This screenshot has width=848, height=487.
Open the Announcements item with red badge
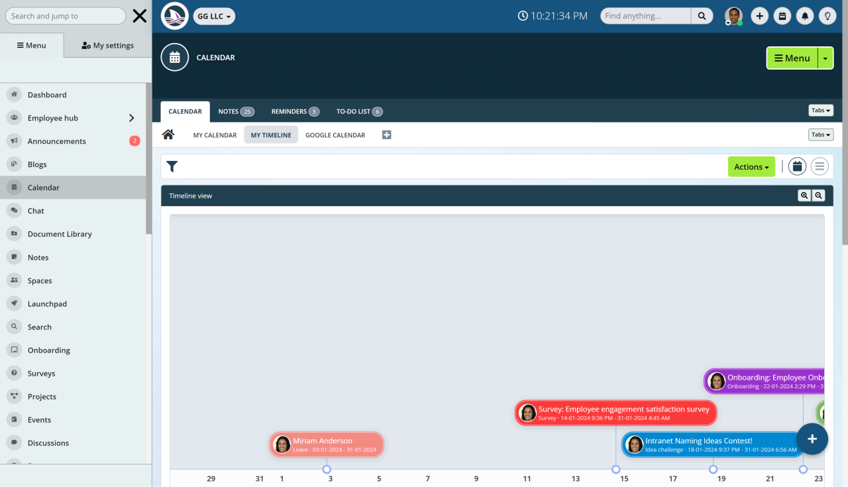(58, 140)
